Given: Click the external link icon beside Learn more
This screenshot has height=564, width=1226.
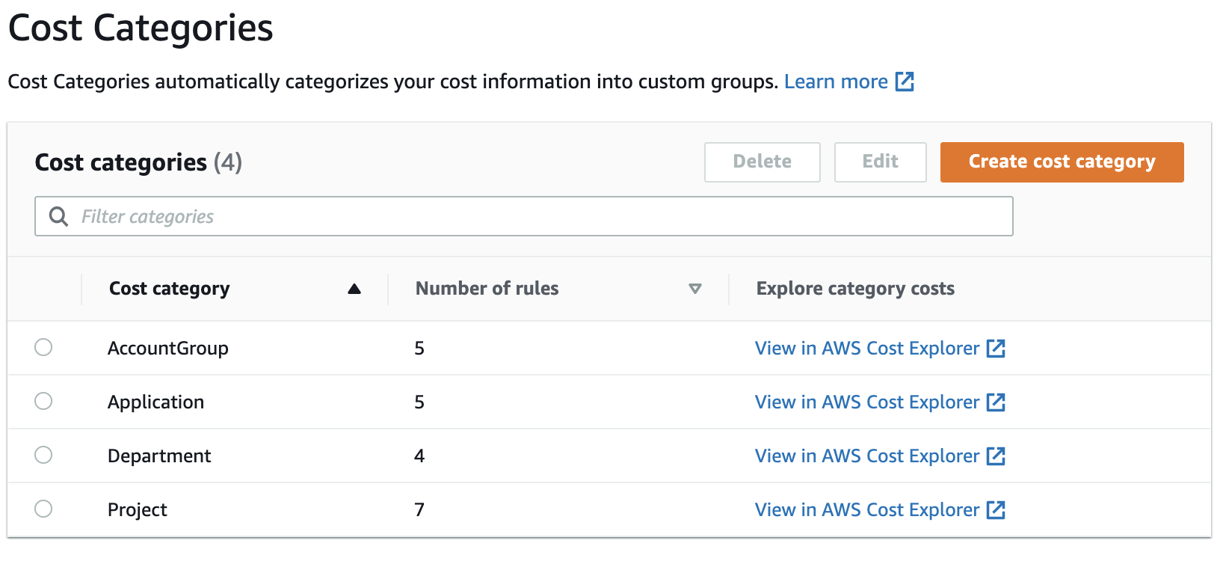Looking at the screenshot, I should click(905, 82).
